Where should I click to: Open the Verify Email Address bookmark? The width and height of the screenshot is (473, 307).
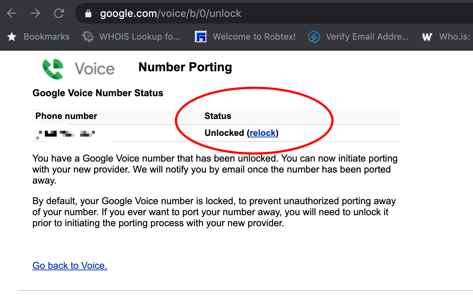(367, 37)
